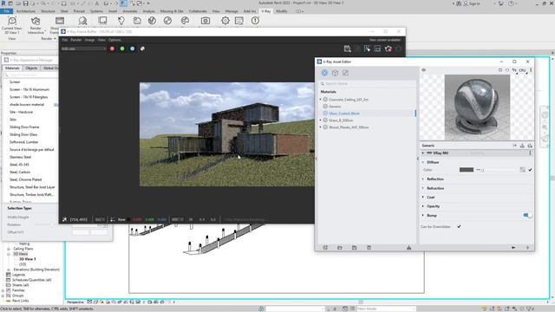This screenshot has height=312, width=555.
Task: Click the render teapot icon in Frame Buffer toolbar
Action: (388, 49)
